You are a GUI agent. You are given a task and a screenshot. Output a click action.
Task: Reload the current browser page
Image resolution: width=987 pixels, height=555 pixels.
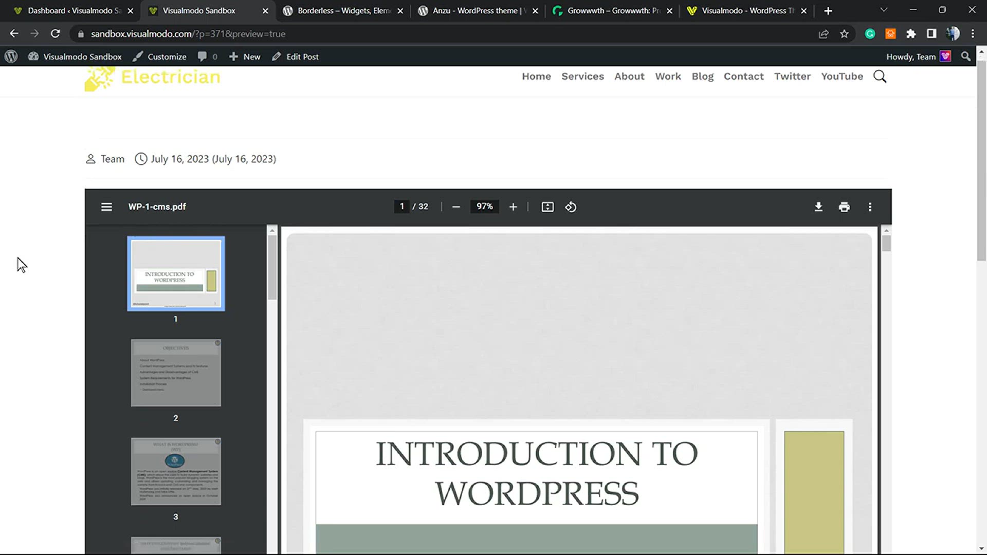pyautogui.click(x=55, y=33)
